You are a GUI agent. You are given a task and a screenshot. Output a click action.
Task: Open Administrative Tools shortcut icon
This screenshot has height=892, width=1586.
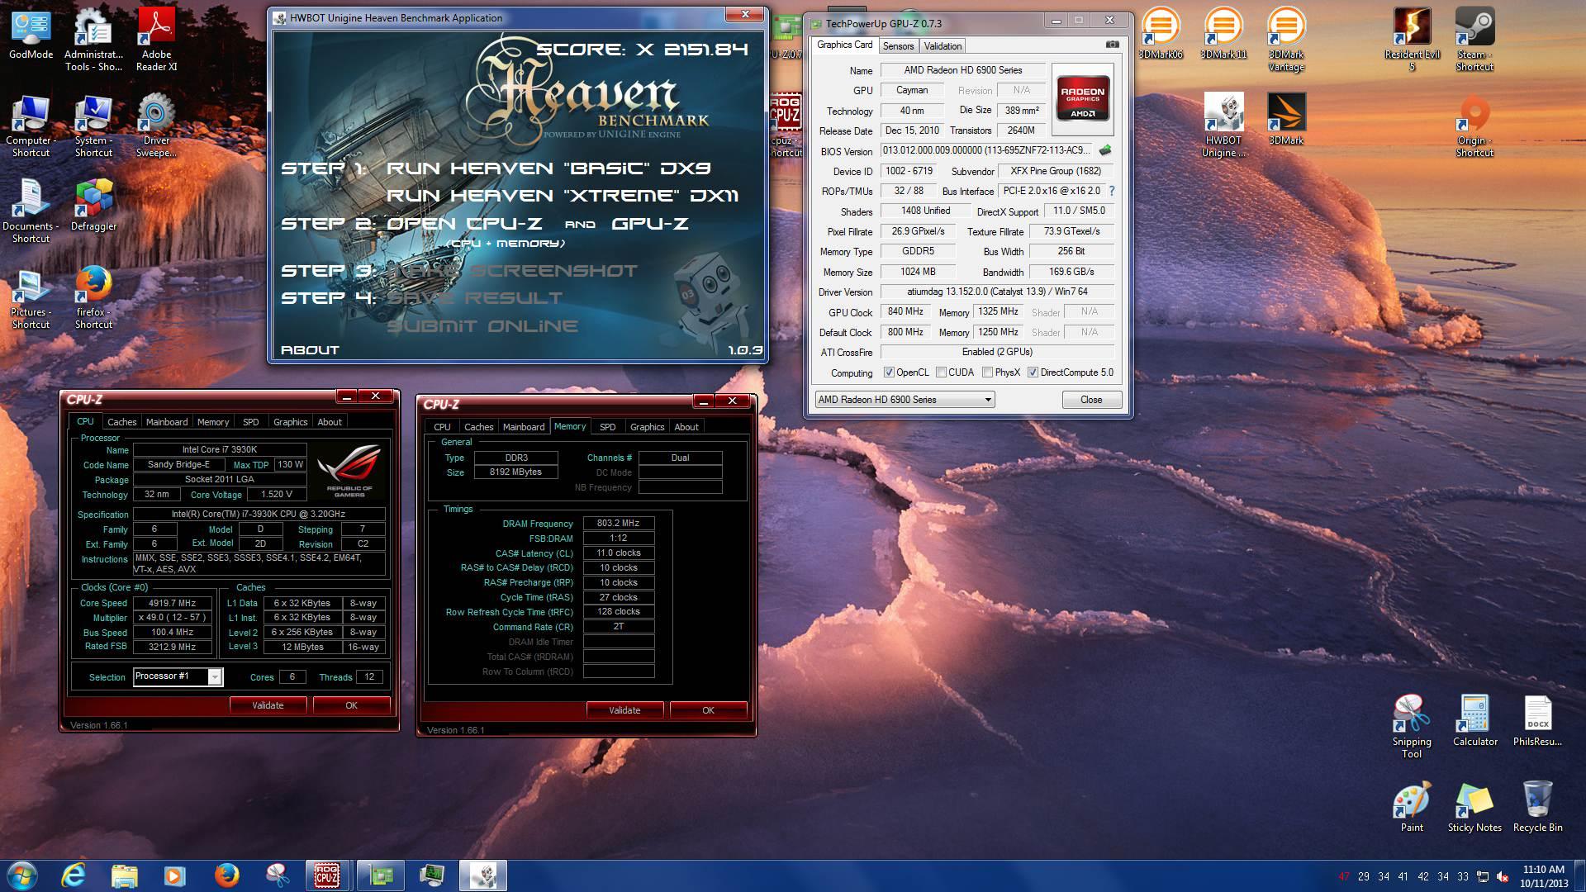(93, 40)
